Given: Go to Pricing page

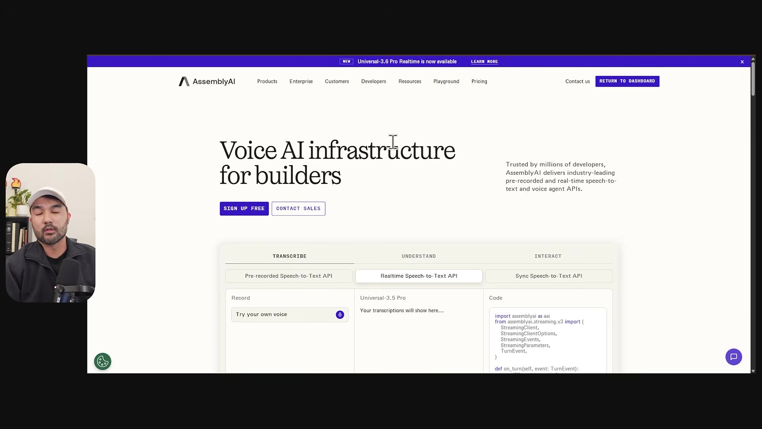Looking at the screenshot, I should pyautogui.click(x=479, y=81).
